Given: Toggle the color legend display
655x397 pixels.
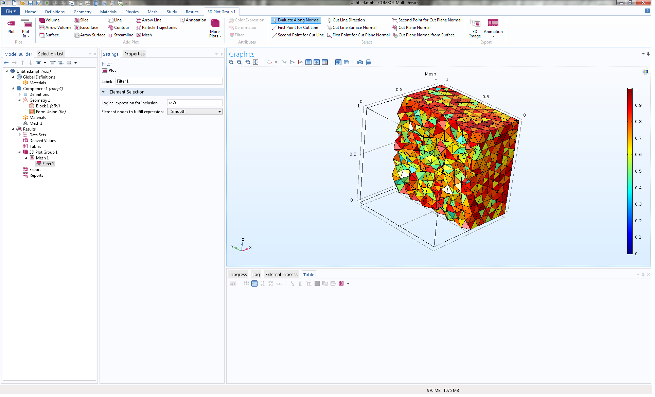Looking at the screenshot, I should coord(325,62).
